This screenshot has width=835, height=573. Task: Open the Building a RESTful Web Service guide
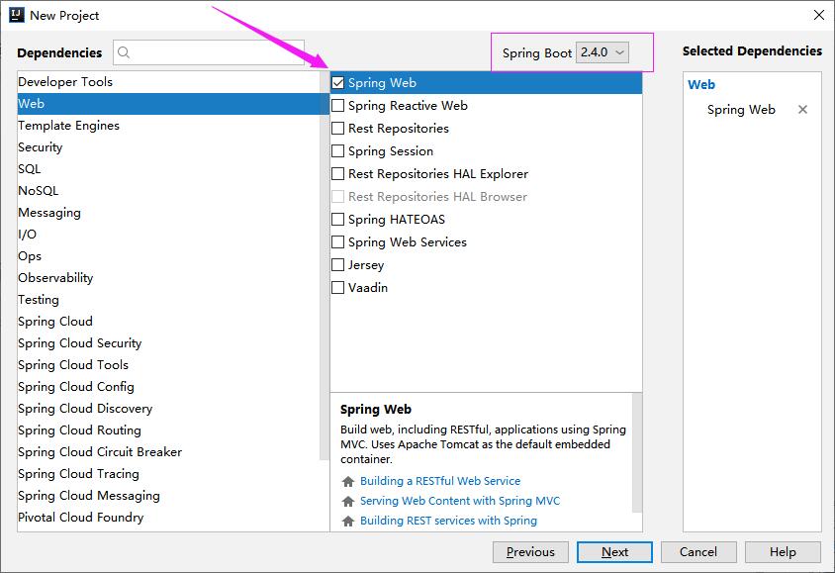pos(438,481)
